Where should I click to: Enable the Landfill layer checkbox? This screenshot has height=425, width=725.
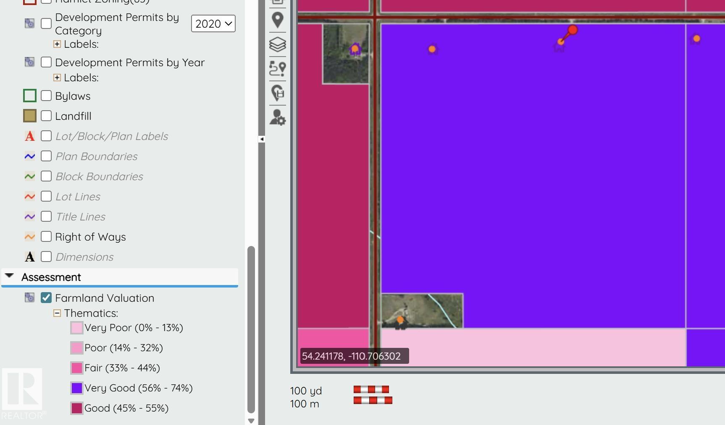(46, 116)
